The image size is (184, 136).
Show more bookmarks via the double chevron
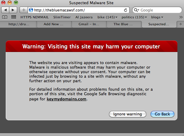pyautogui.click(x=181, y=17)
